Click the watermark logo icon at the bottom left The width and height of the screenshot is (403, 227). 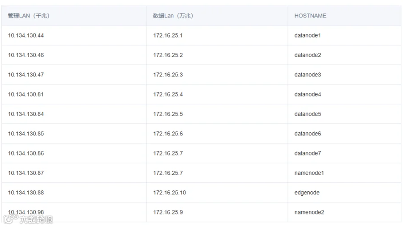click(x=11, y=219)
